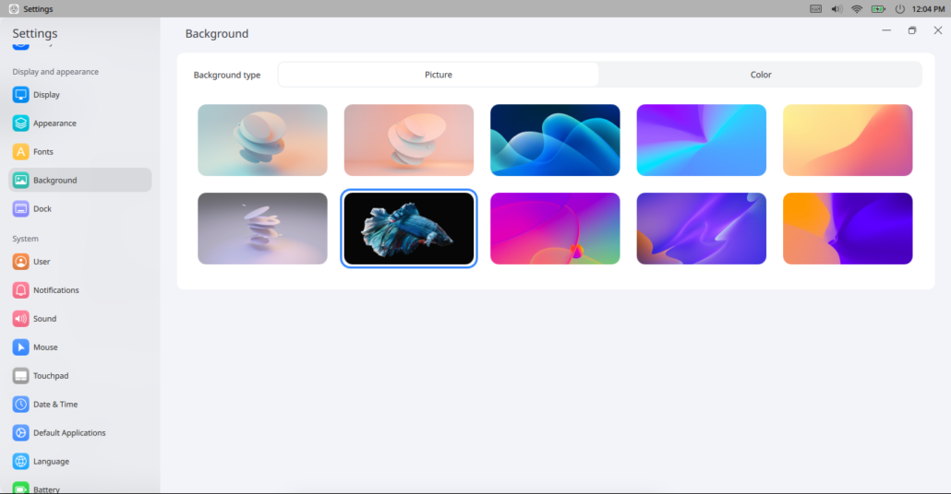
Task: Click the power icon in top bar
Action: [x=900, y=8]
